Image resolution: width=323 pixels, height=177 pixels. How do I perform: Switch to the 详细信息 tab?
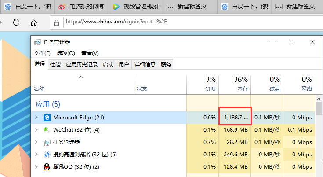[x=145, y=65]
